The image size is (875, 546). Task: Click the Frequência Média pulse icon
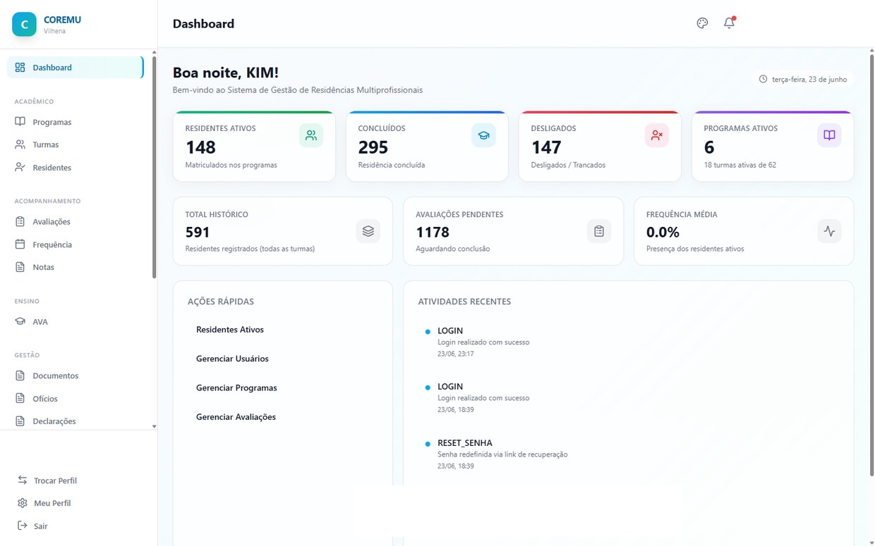tap(829, 230)
